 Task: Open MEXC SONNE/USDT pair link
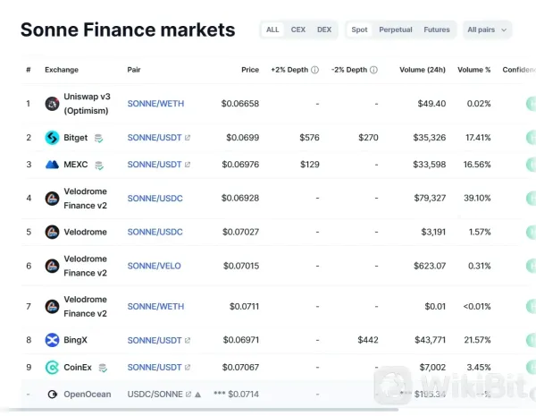click(155, 165)
